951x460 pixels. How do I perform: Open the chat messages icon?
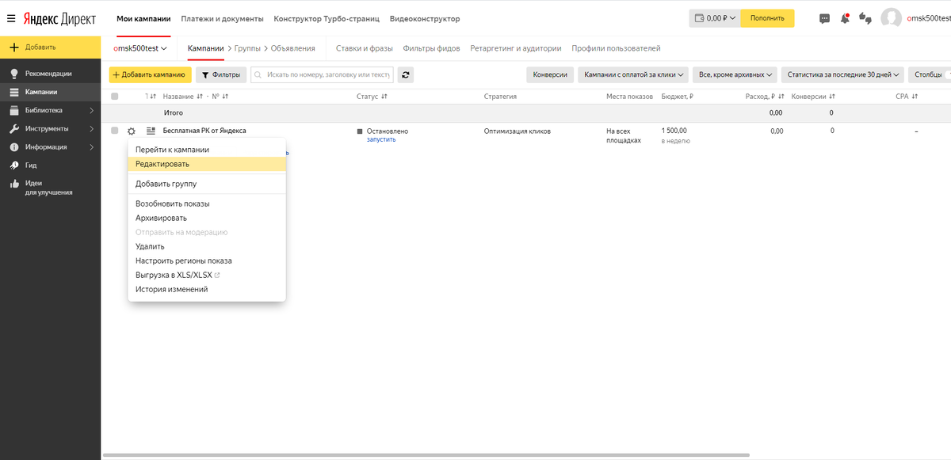click(x=824, y=18)
